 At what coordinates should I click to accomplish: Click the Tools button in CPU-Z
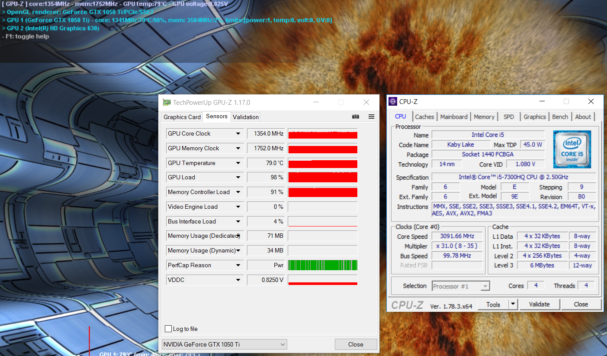493,304
